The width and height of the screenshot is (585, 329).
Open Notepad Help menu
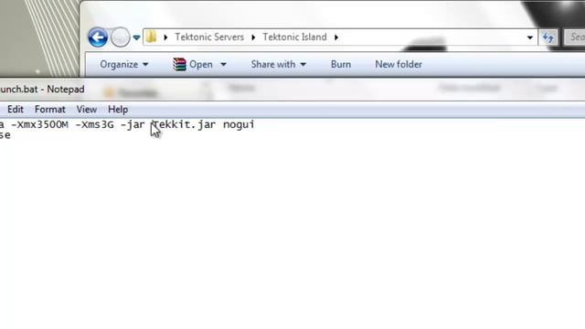[x=118, y=110]
